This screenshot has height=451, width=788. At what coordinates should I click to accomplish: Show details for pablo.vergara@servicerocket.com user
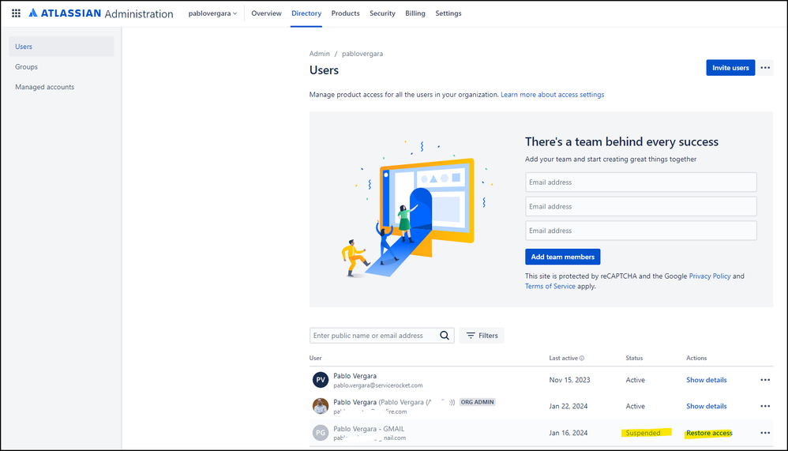coord(706,380)
